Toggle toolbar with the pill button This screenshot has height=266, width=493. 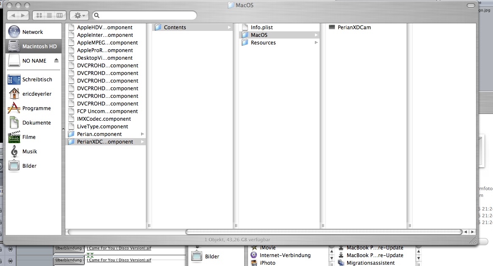point(471,6)
